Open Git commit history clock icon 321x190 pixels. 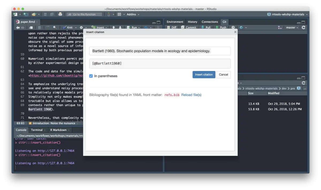click(x=233, y=27)
